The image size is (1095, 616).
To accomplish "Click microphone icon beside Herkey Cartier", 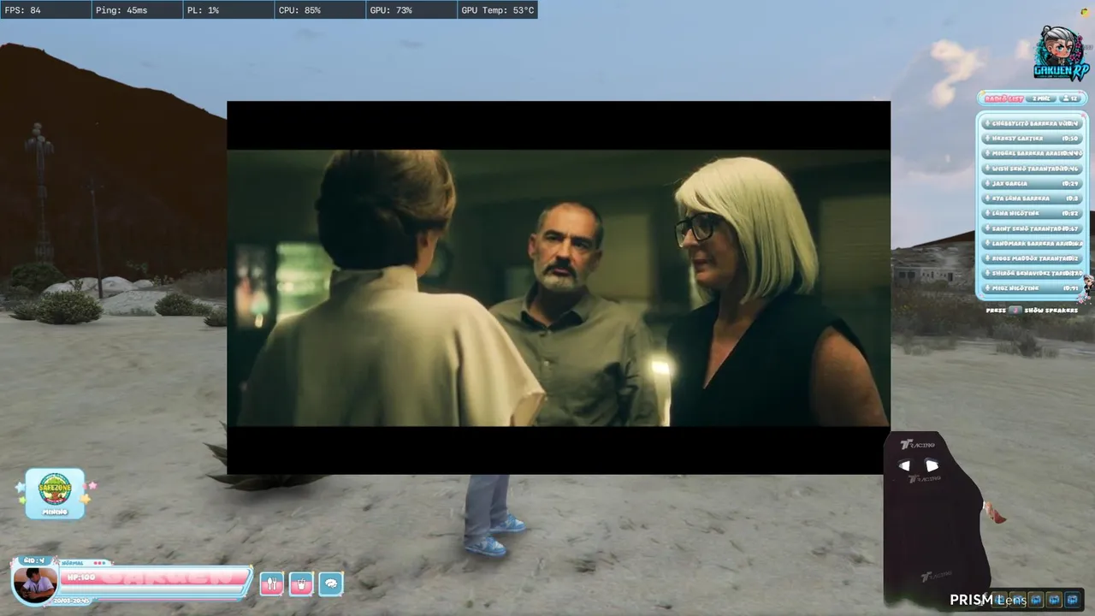I will click(987, 138).
